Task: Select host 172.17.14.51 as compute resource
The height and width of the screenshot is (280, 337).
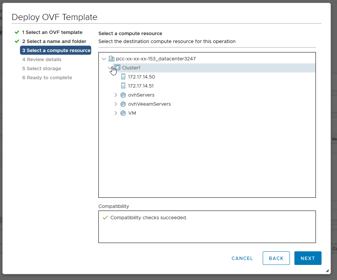Action: pyautogui.click(x=141, y=86)
